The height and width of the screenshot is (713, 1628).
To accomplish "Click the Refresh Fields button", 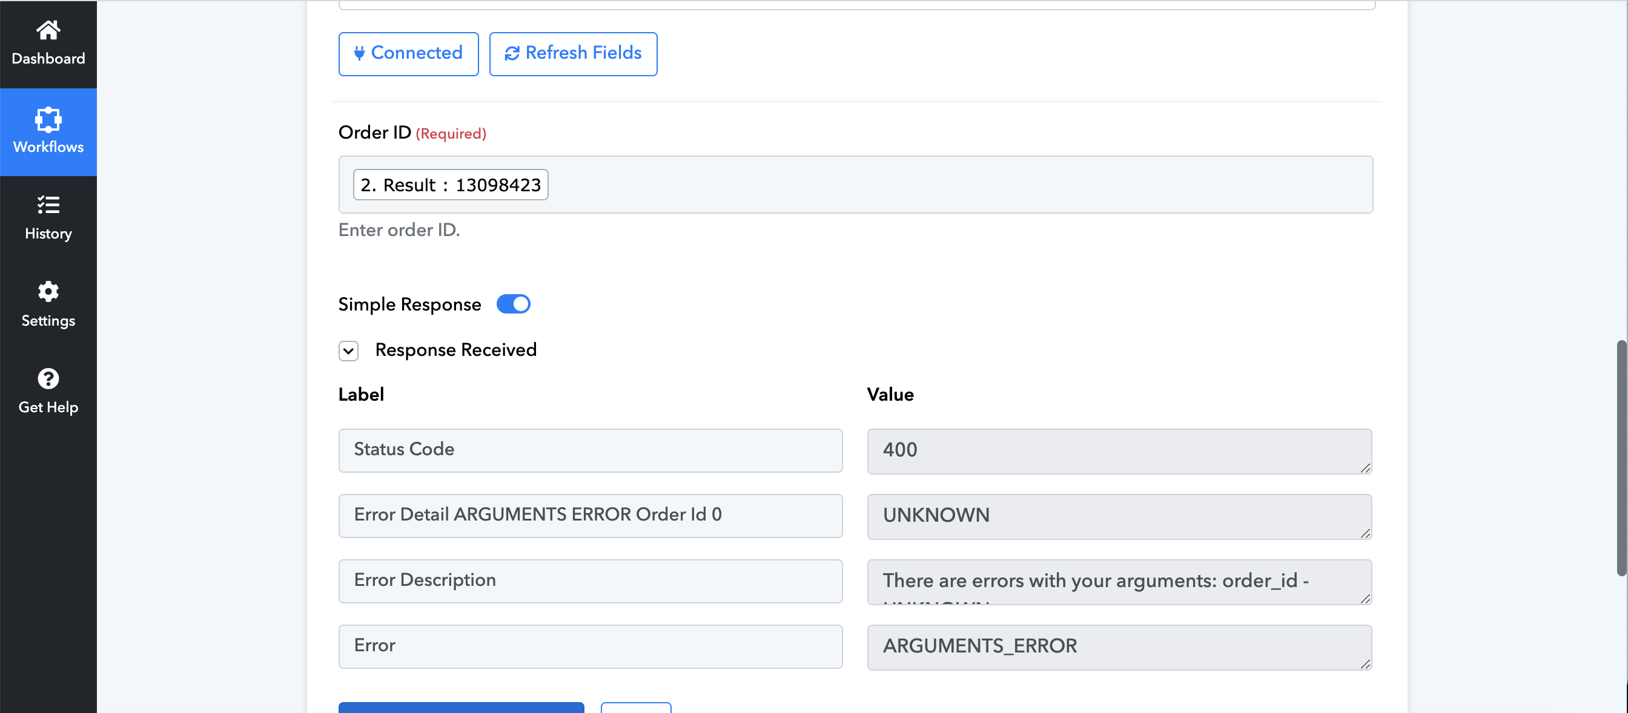I will point(573,54).
